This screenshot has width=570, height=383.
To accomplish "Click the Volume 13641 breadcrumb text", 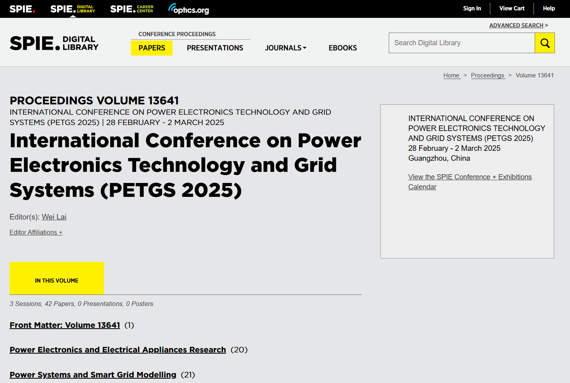I will (535, 75).
